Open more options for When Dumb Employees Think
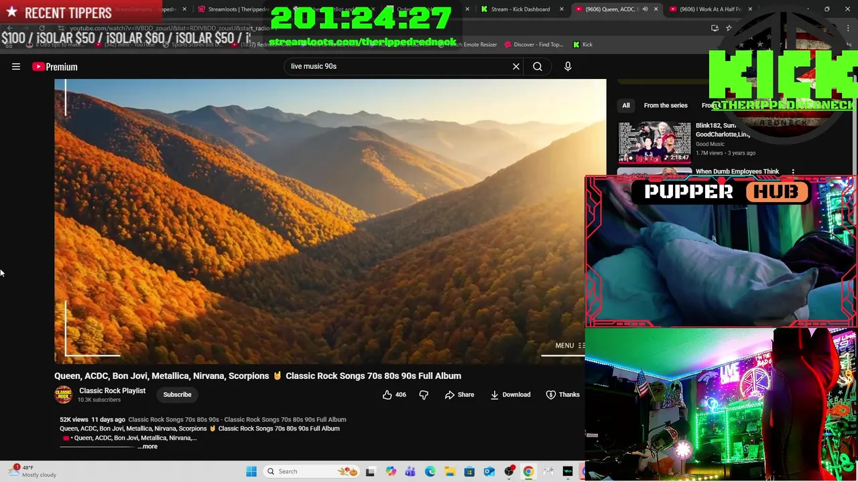858x482 pixels. tap(793, 172)
